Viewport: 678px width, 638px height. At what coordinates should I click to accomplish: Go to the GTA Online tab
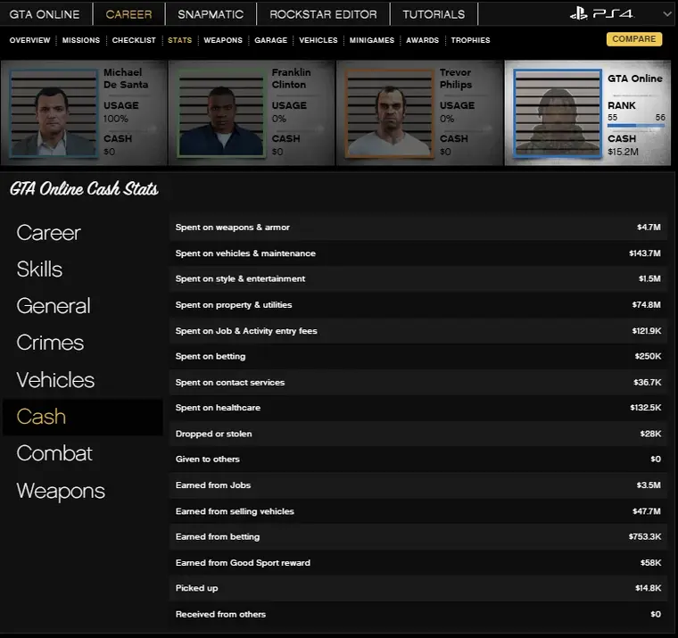[45, 14]
